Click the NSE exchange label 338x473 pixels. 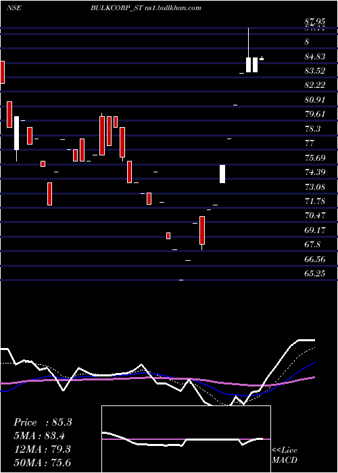click(x=14, y=8)
